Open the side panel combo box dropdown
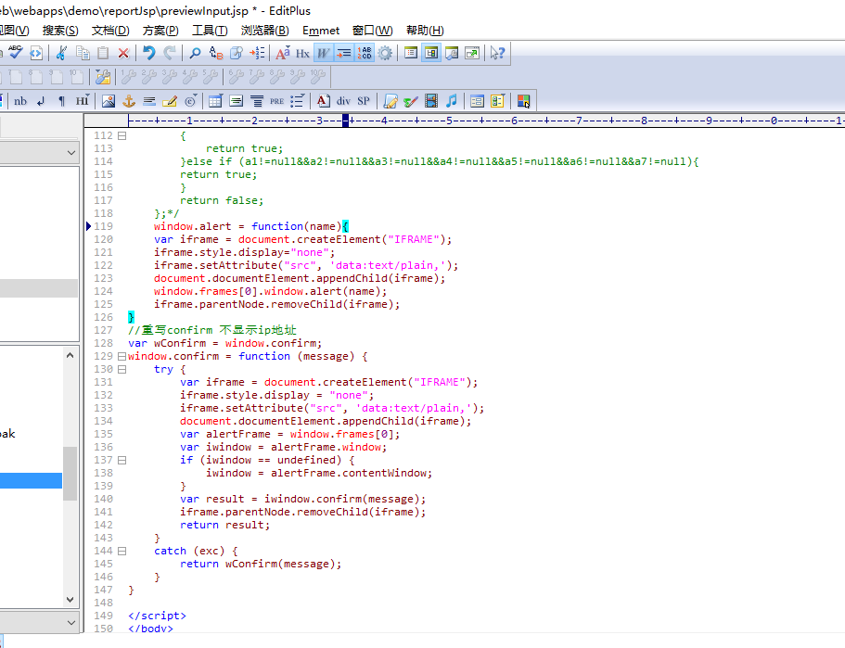The height and width of the screenshot is (648, 845). [71, 152]
